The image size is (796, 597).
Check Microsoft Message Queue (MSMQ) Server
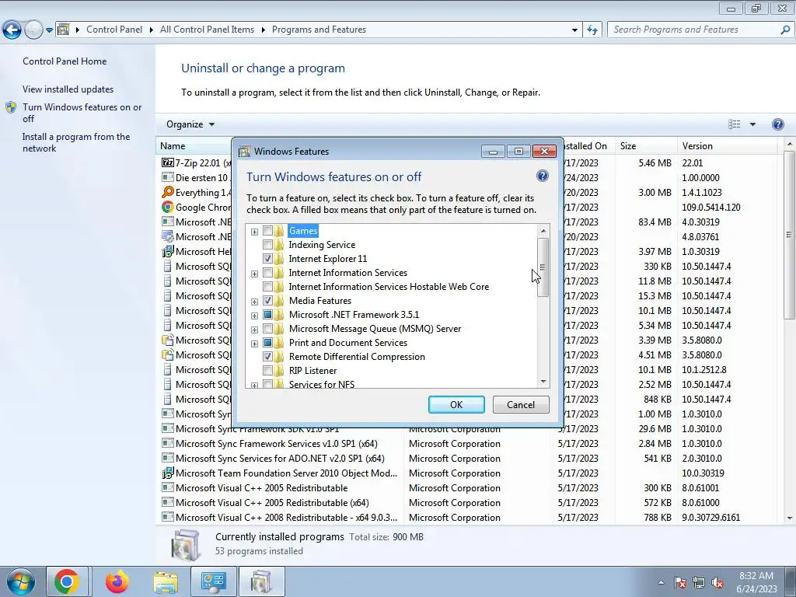tap(267, 329)
